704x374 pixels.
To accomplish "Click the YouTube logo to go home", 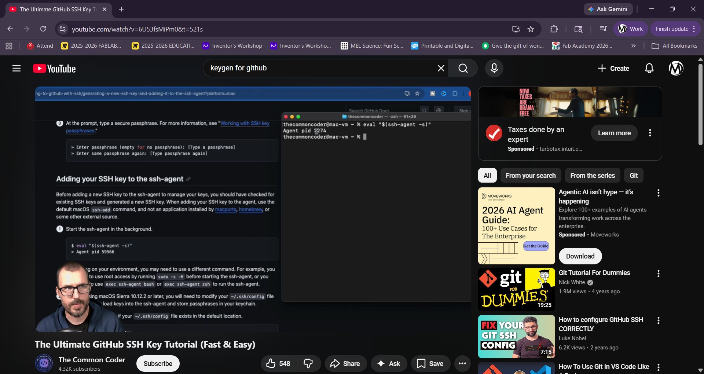I will click(54, 68).
